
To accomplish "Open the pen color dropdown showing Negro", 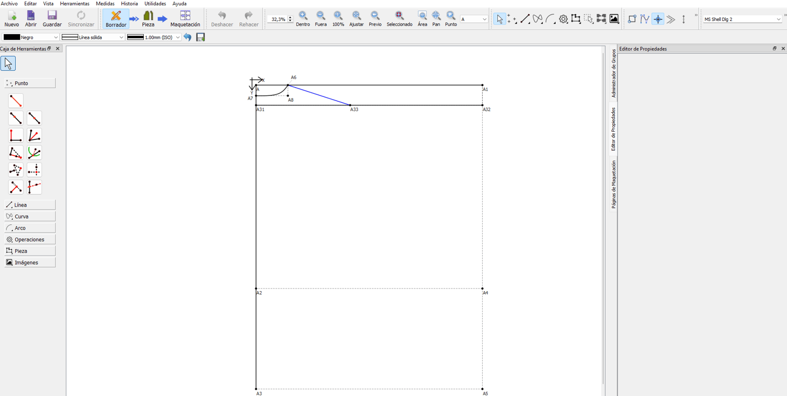I will coord(30,37).
